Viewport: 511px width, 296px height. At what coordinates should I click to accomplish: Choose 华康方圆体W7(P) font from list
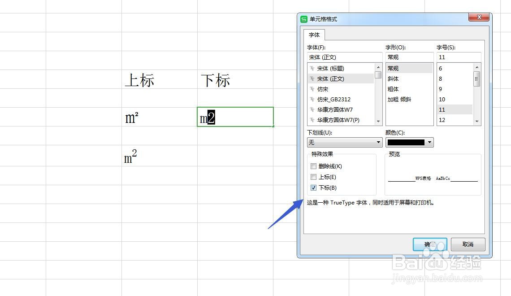tap(341, 120)
